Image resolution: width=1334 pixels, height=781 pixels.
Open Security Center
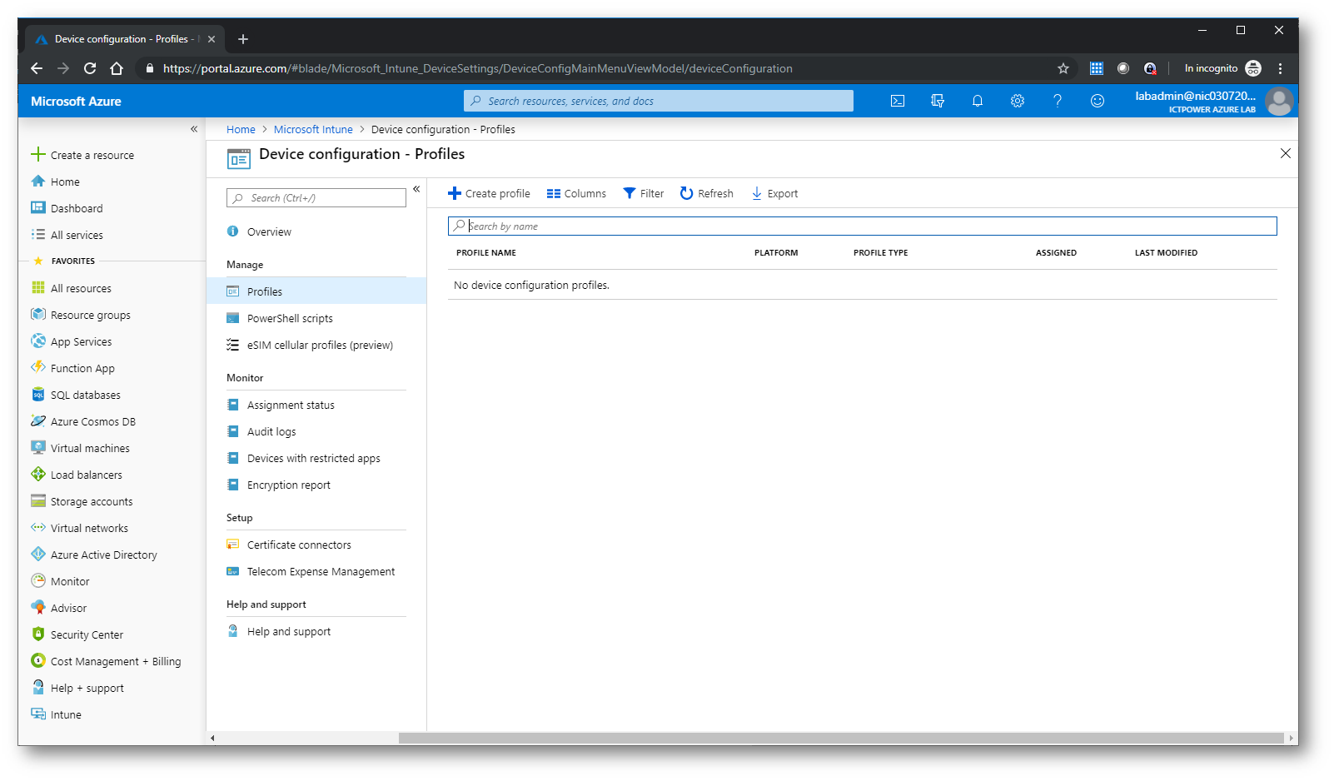[87, 634]
